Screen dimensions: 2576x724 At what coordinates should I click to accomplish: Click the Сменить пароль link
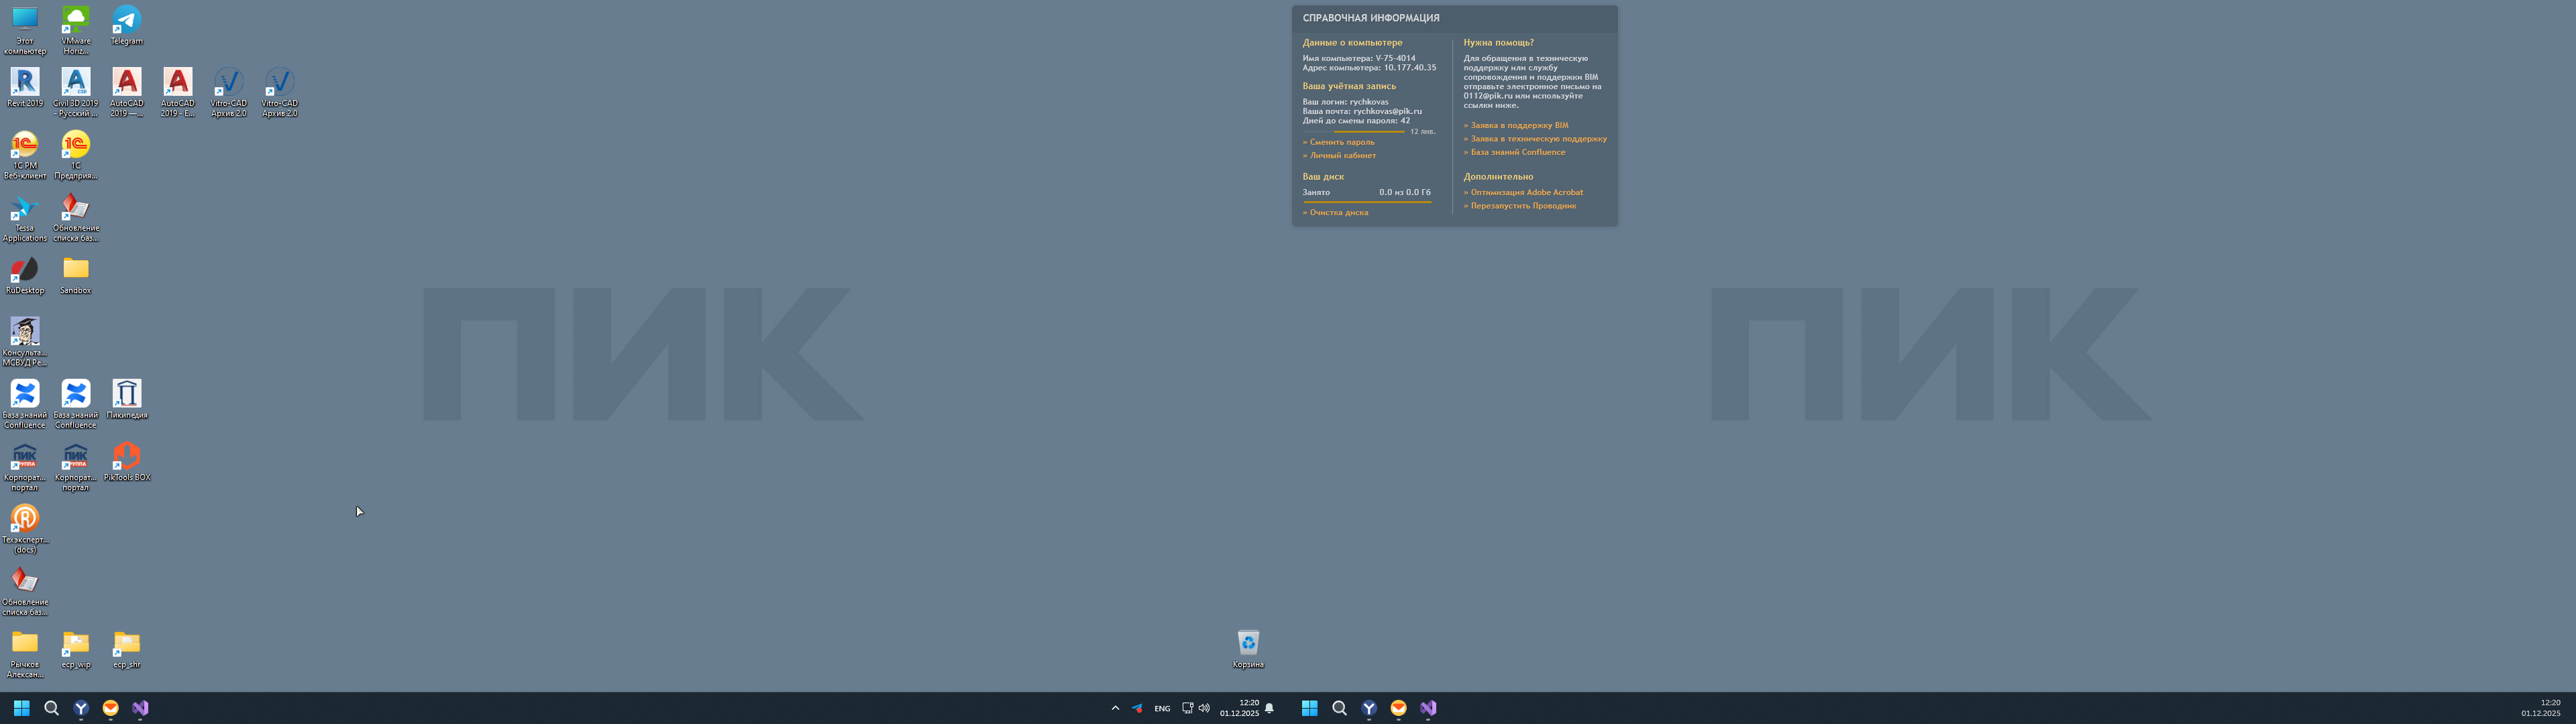(1342, 142)
